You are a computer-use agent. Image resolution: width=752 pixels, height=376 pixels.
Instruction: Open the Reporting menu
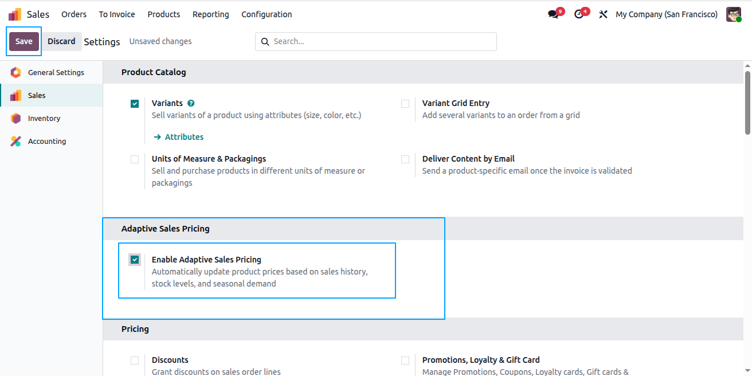(211, 14)
